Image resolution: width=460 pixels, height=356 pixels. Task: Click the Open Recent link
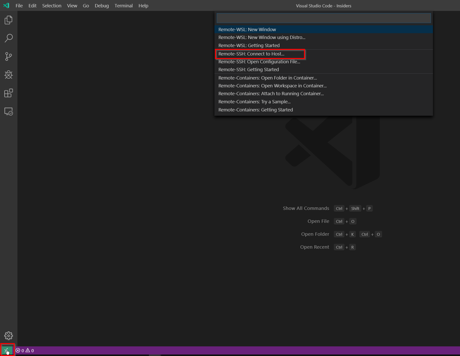314,247
